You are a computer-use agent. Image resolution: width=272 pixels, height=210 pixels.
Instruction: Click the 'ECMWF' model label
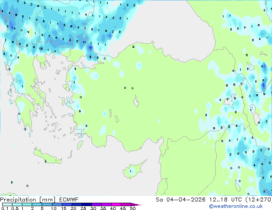69,200
